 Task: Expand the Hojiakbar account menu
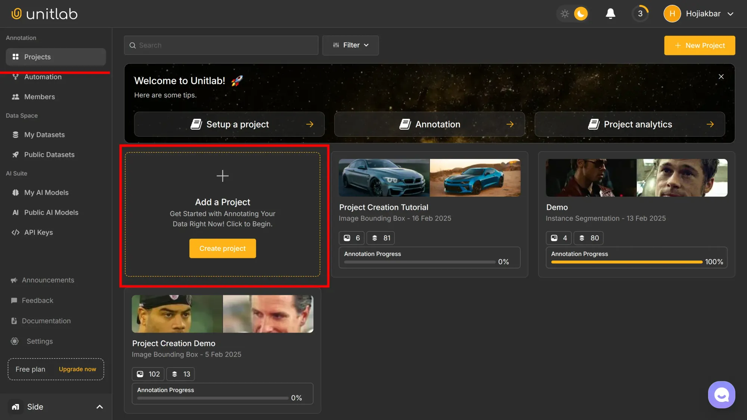click(703, 13)
